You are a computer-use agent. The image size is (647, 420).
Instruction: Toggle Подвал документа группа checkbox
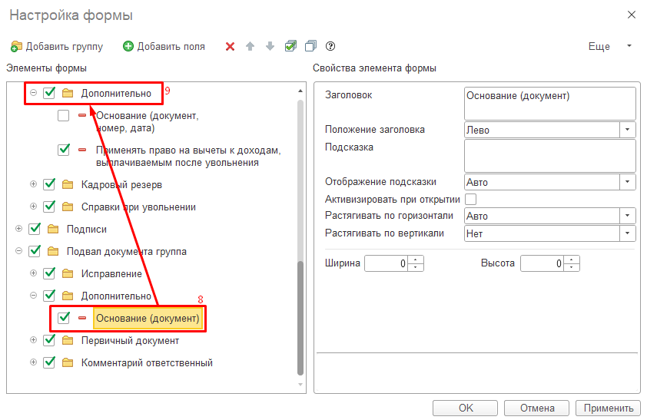(x=35, y=251)
